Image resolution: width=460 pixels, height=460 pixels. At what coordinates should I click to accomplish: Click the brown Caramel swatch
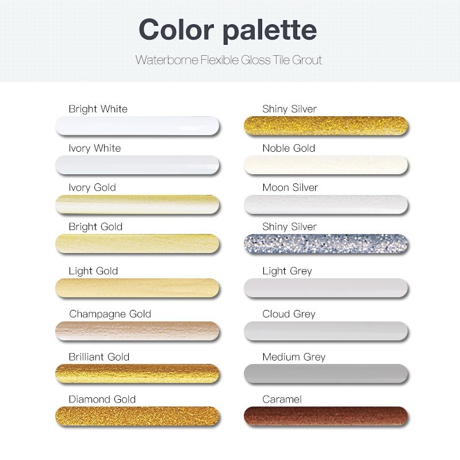(326, 416)
